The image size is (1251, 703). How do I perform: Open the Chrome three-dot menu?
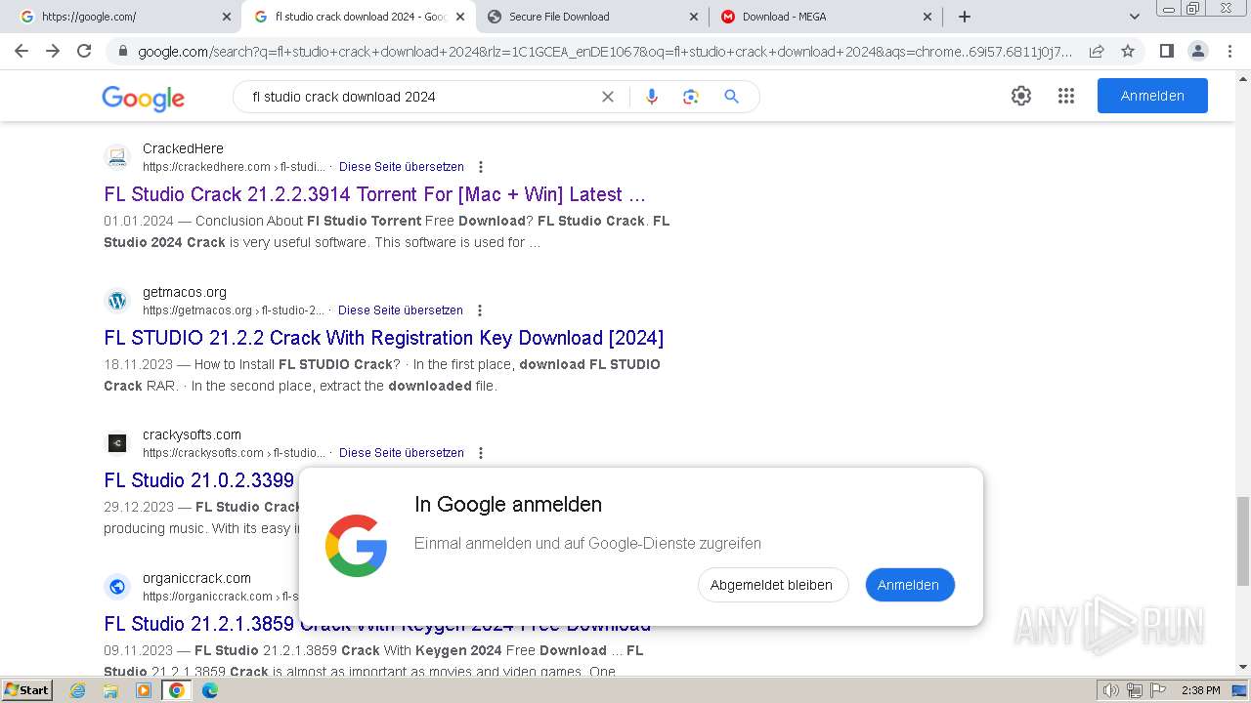tap(1229, 51)
